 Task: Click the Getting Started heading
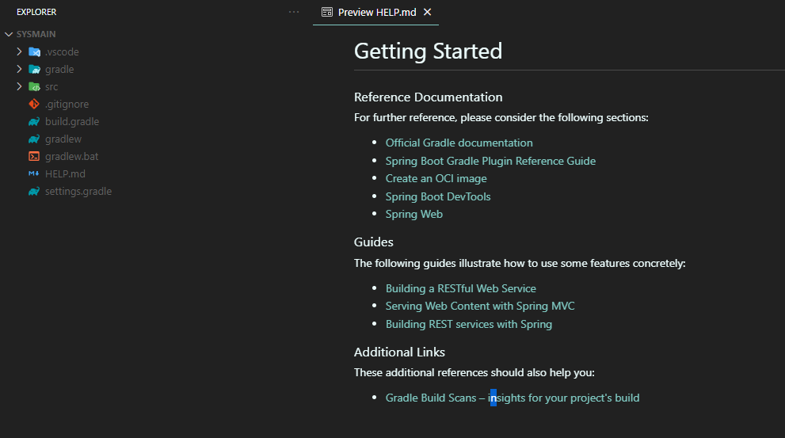(x=428, y=51)
